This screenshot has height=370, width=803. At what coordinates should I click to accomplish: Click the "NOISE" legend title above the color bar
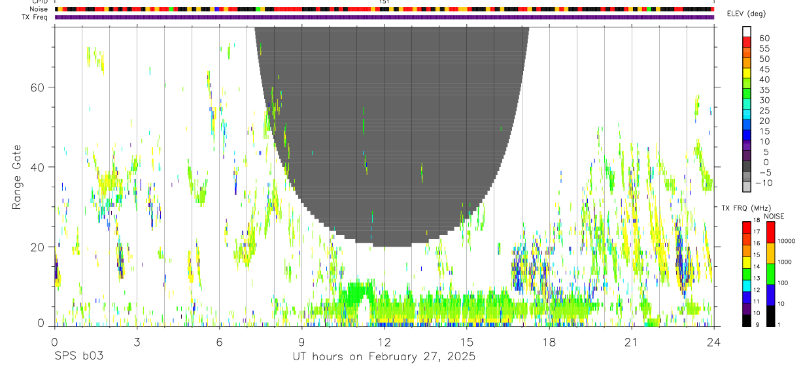(774, 217)
